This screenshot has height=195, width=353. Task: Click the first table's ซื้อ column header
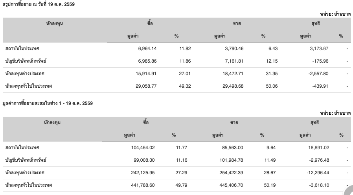click(150, 23)
